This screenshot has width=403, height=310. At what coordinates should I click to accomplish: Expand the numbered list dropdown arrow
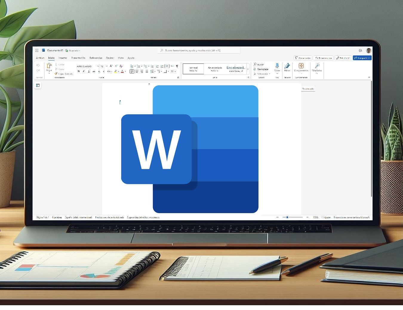pyautogui.click(x=141, y=66)
